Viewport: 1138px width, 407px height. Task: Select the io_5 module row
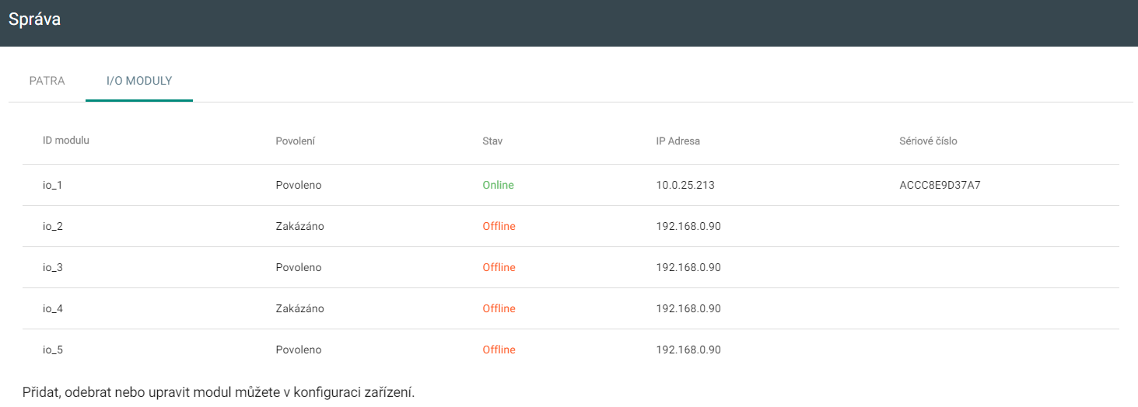click(x=571, y=350)
